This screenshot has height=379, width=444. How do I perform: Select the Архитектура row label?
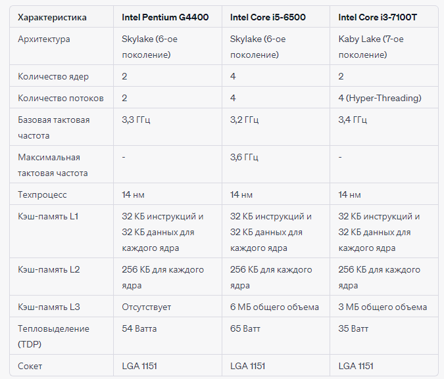pyautogui.click(x=44, y=39)
